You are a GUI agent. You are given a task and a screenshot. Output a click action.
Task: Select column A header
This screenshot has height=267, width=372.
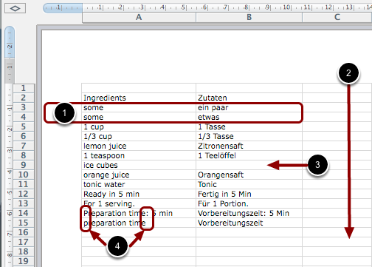(x=139, y=17)
